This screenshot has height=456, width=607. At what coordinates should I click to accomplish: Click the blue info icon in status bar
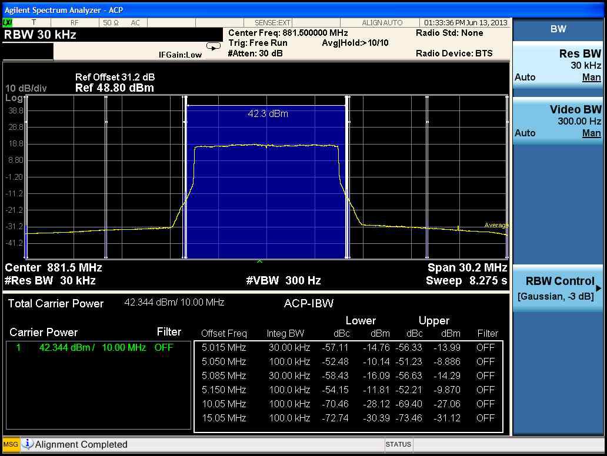pos(28,444)
